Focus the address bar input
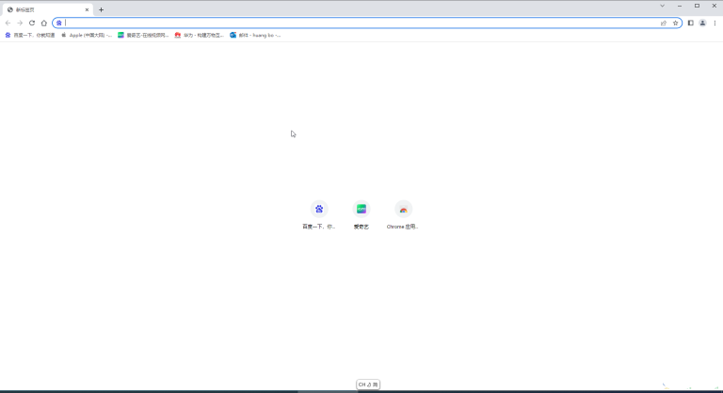 [361, 24]
